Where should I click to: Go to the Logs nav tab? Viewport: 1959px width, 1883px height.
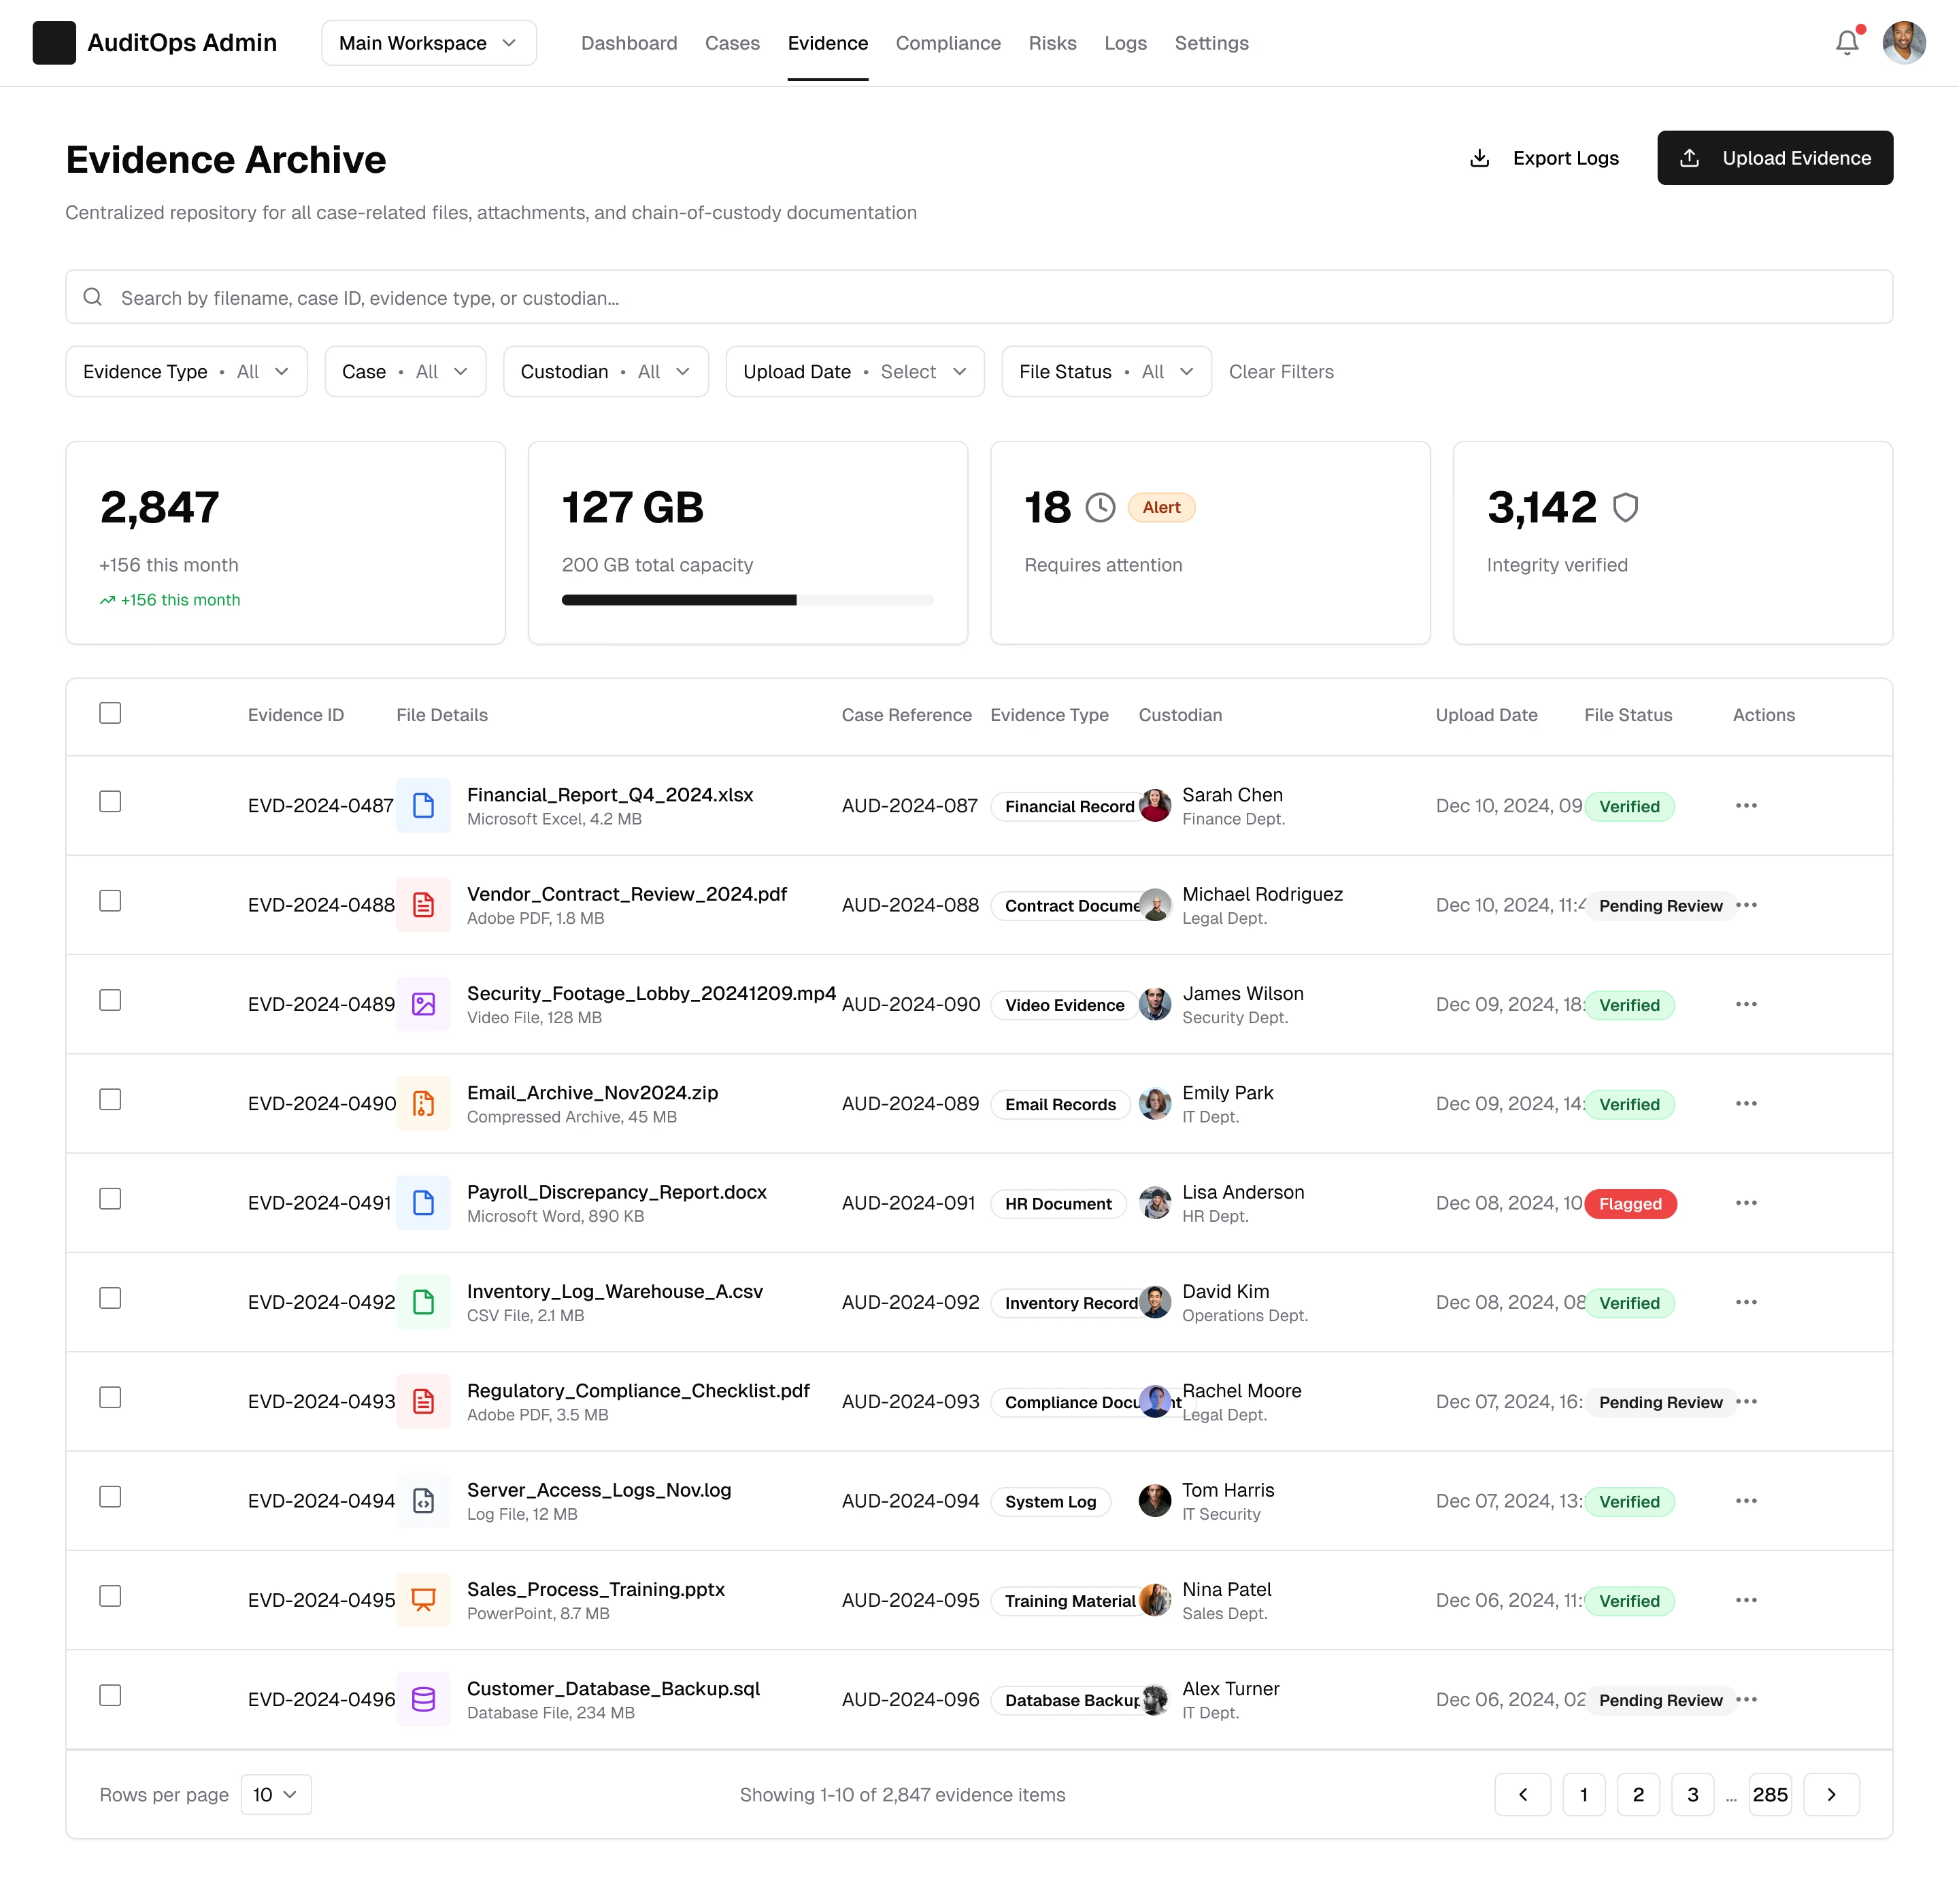pyautogui.click(x=1124, y=43)
